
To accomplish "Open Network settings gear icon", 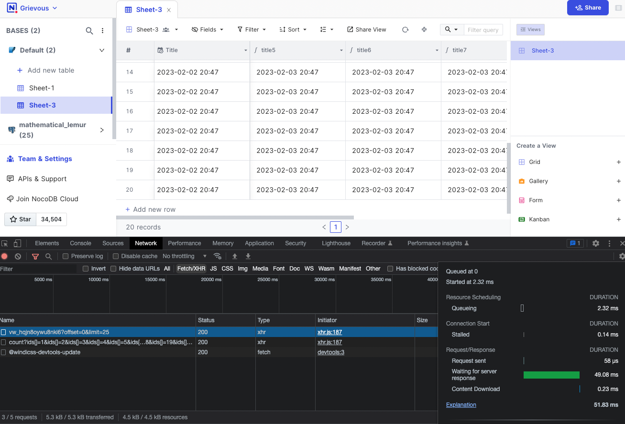I will pyautogui.click(x=622, y=256).
